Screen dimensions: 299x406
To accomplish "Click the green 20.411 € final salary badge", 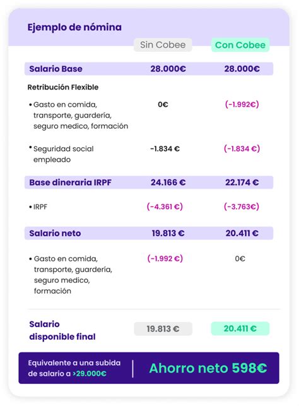I will coord(240,328).
